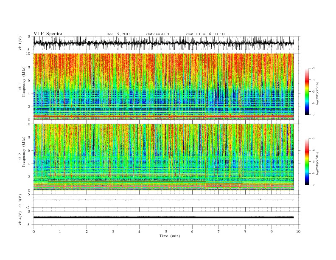Click the "ch.4(V)" axis label
The height and width of the screenshot is (260, 336).
click(20, 218)
